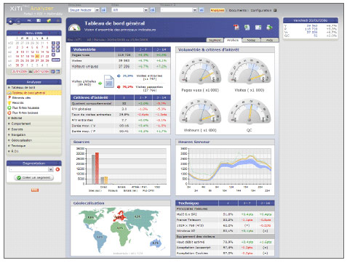Screen dimensions: 347x263
Task: Select Tableau de bord général menu item
Action: tap(34, 93)
